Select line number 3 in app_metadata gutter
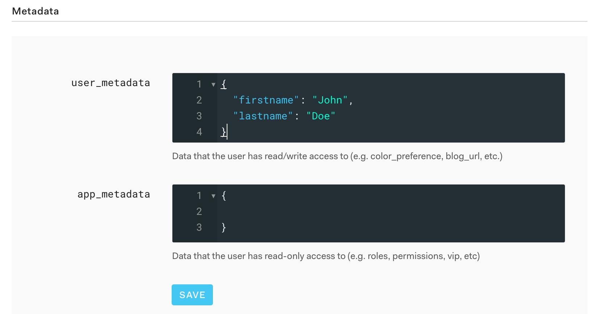 [199, 228]
